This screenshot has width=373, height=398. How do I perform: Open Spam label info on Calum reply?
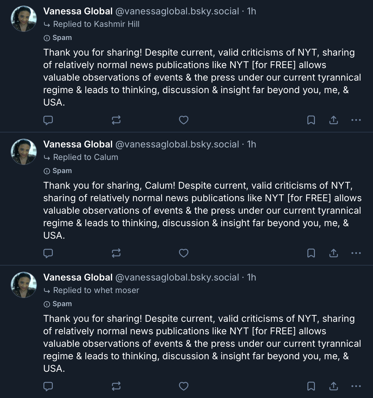[x=58, y=171]
